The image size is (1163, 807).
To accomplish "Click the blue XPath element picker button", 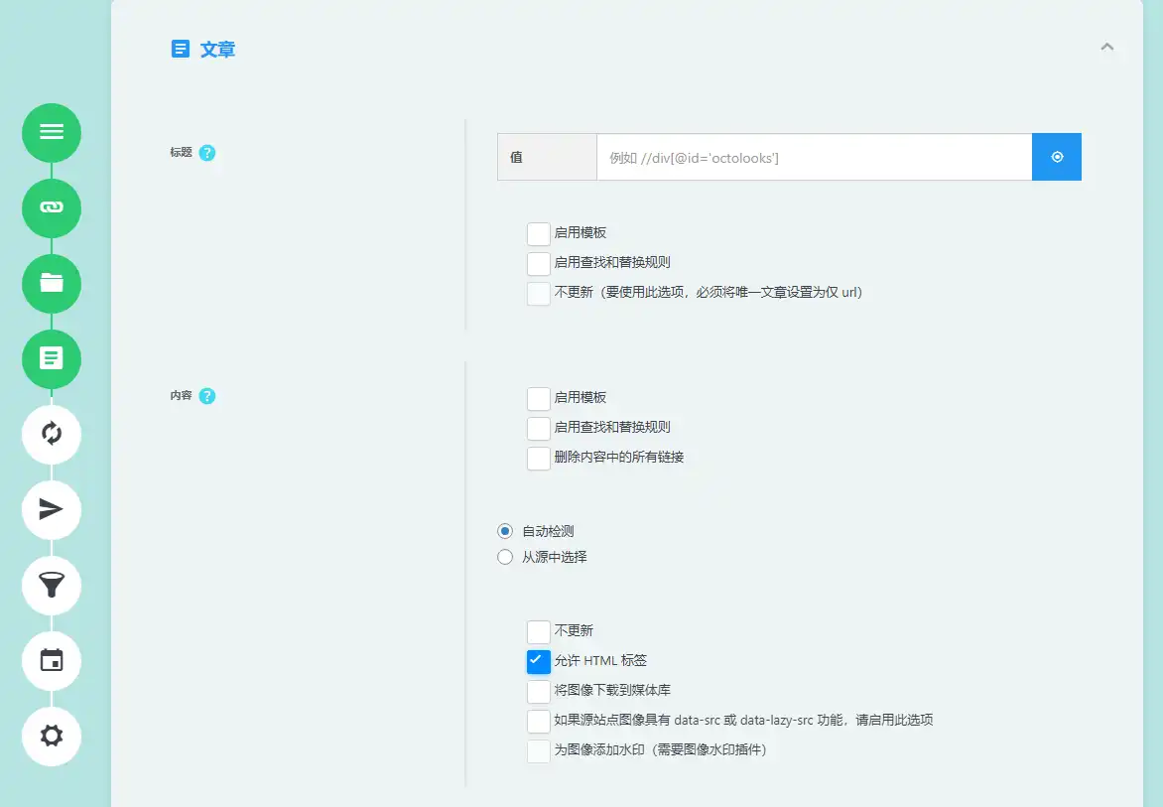I will pyautogui.click(x=1056, y=157).
